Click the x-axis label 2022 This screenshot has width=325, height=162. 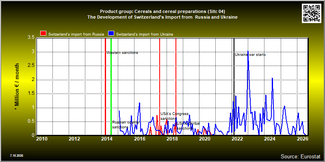pos(237,139)
